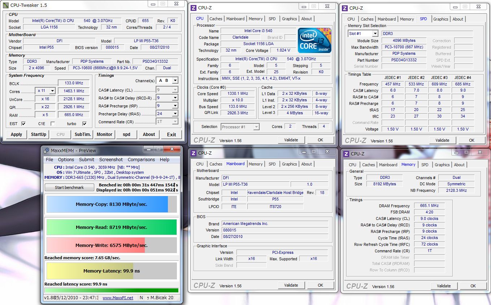
Task: Open SubTim. settings in CPU-Tweaker
Action: [83, 134]
